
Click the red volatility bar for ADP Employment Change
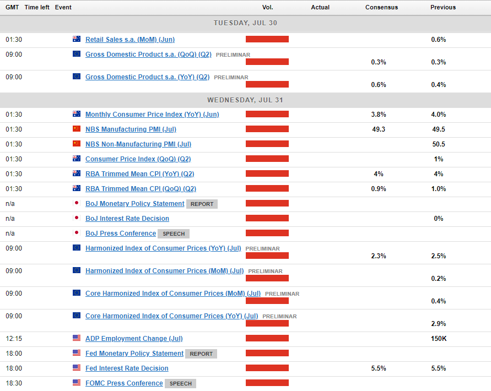[x=267, y=339]
